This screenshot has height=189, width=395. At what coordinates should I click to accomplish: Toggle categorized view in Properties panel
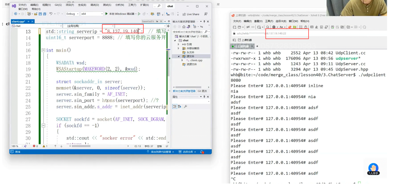[175, 107]
